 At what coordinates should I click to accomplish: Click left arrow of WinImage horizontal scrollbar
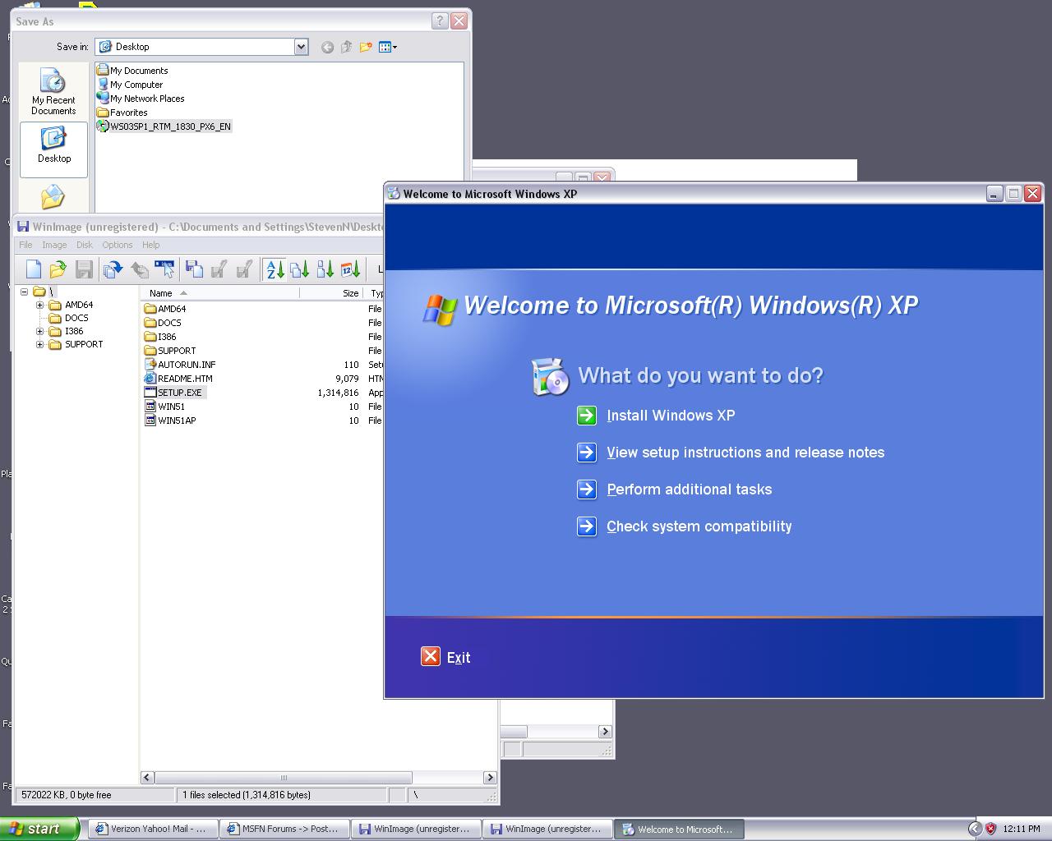pos(147,777)
